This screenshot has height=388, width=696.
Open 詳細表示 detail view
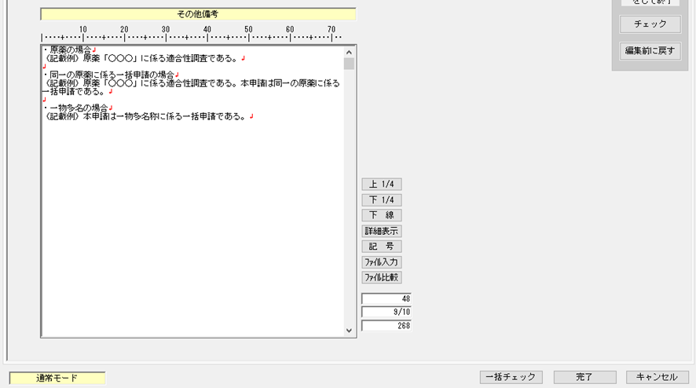click(x=381, y=231)
